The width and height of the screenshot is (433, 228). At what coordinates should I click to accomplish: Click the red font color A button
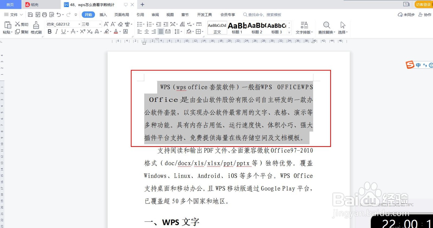tap(116, 32)
